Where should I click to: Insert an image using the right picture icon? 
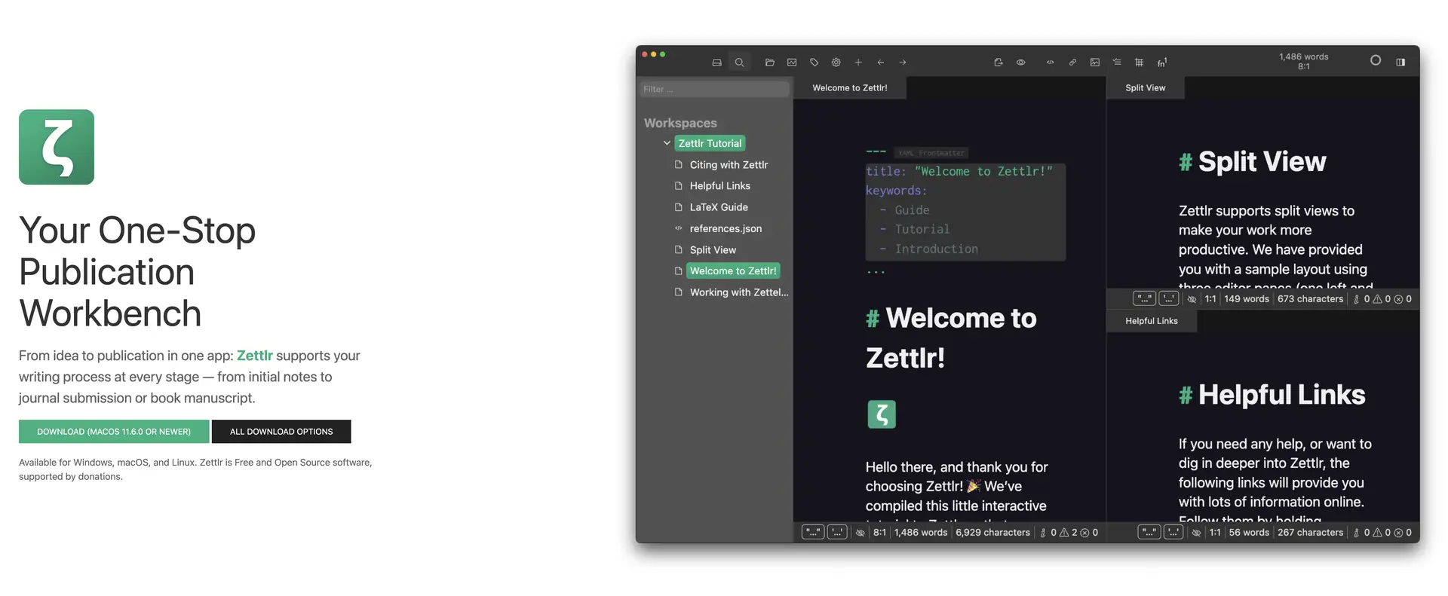(1094, 63)
